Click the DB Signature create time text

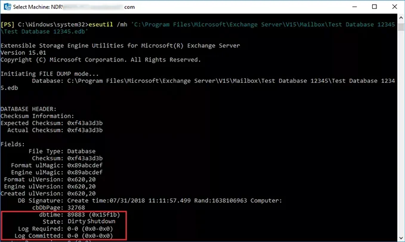point(129,200)
